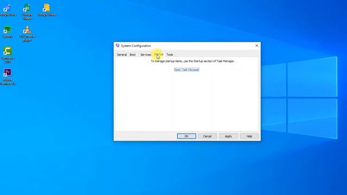Open the Google Docs desktop shortcut
The height and width of the screenshot is (195, 347).
pyautogui.click(x=8, y=10)
